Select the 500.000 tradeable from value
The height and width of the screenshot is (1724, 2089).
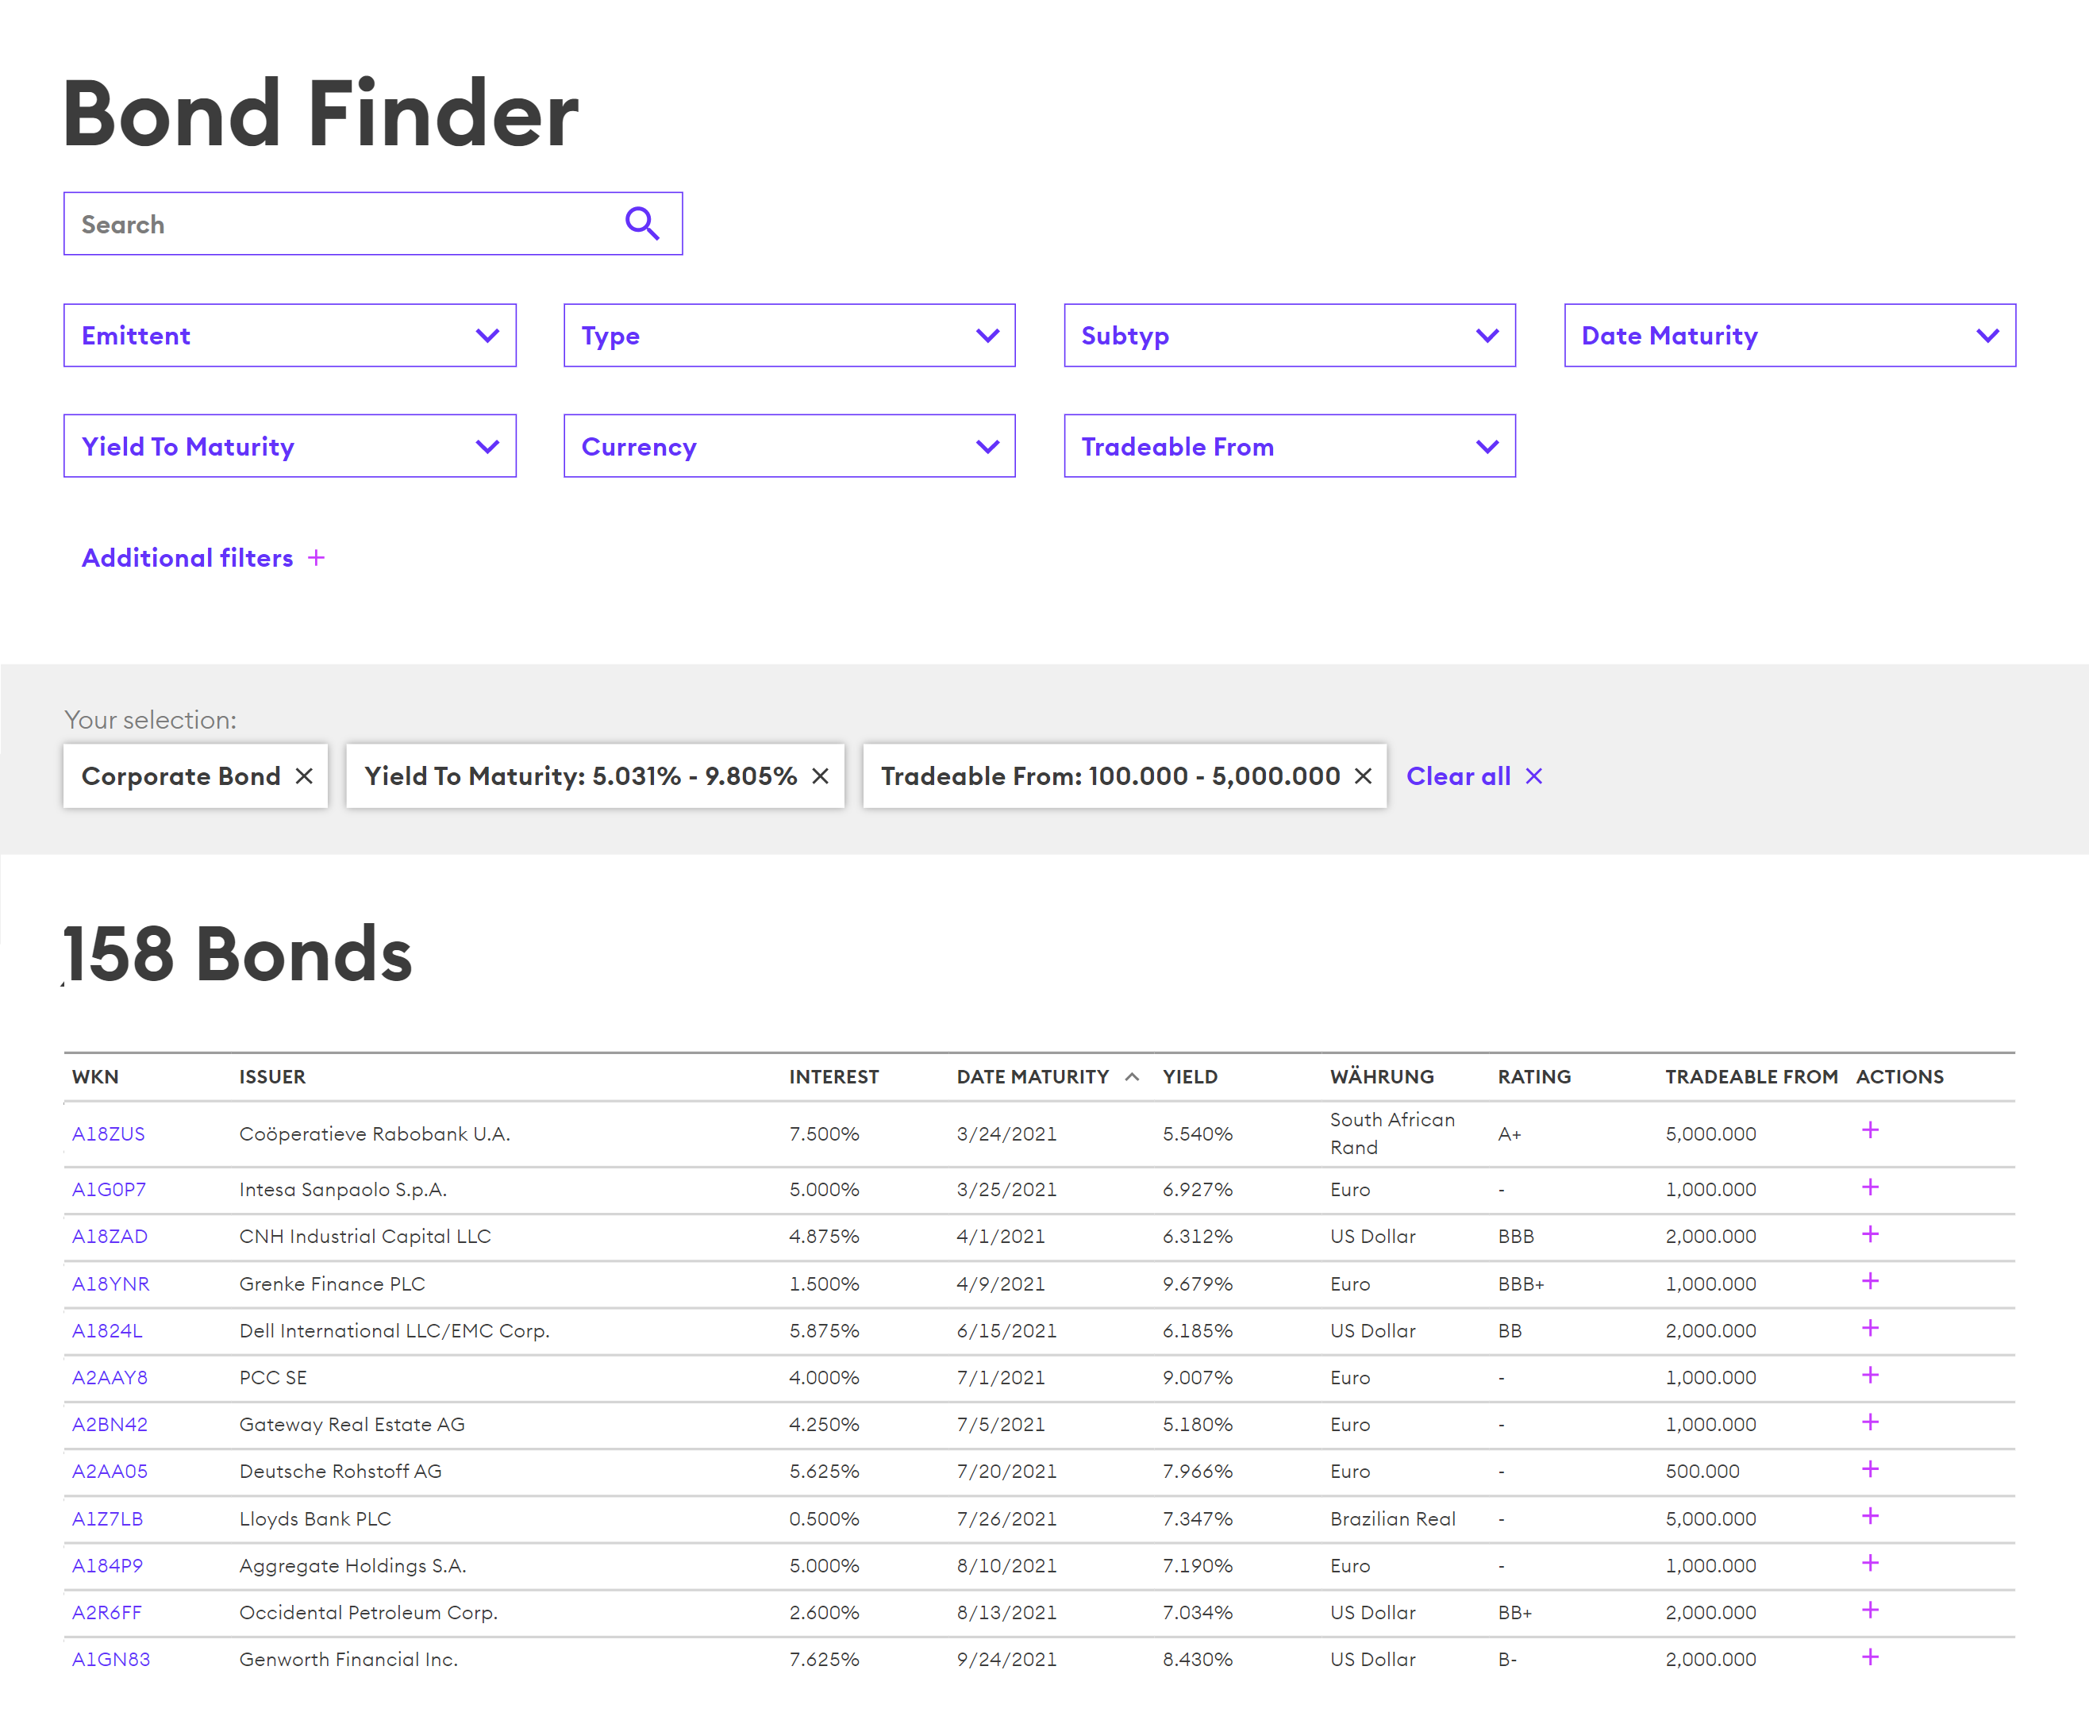click(x=1702, y=1471)
